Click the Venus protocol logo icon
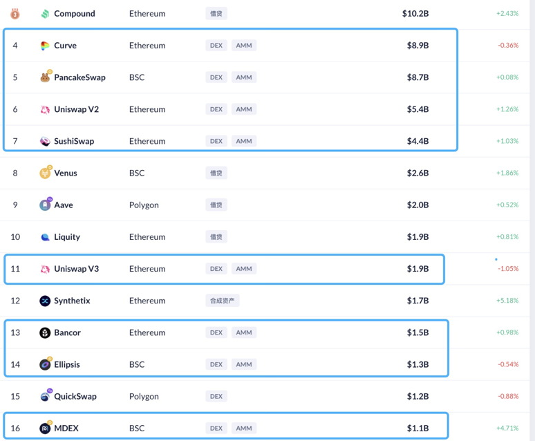This screenshot has height=441, width=535. (x=45, y=173)
